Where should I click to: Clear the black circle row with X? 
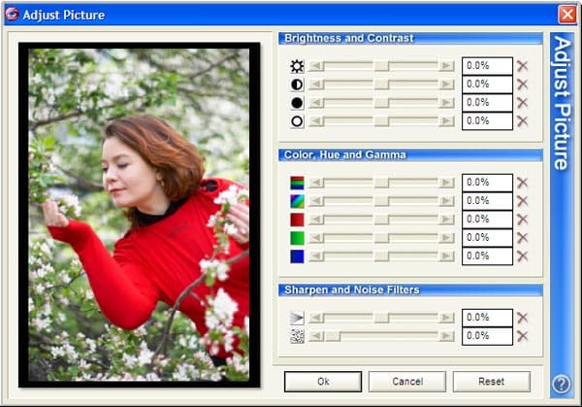(522, 103)
